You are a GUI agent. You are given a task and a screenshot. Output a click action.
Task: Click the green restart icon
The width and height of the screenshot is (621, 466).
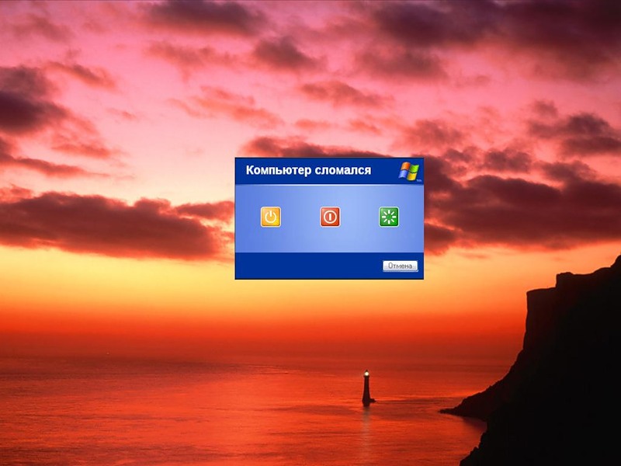pyautogui.click(x=389, y=217)
